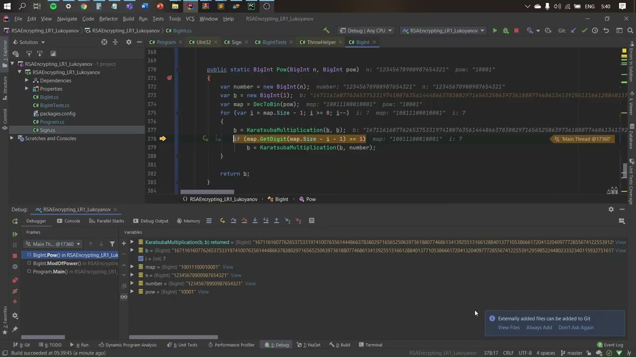Open Event Log in status bar

(610, 345)
